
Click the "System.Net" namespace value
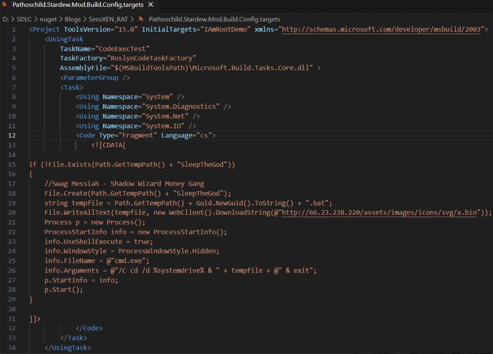click(x=165, y=116)
